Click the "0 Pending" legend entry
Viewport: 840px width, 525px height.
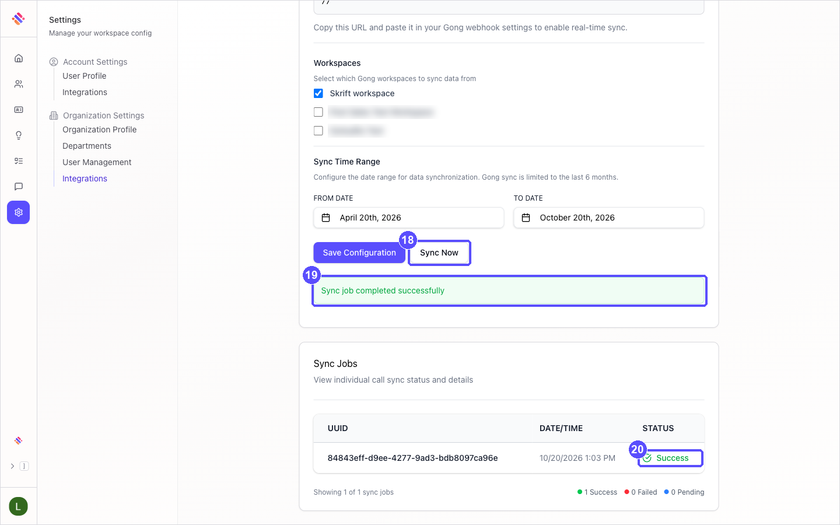(684, 492)
